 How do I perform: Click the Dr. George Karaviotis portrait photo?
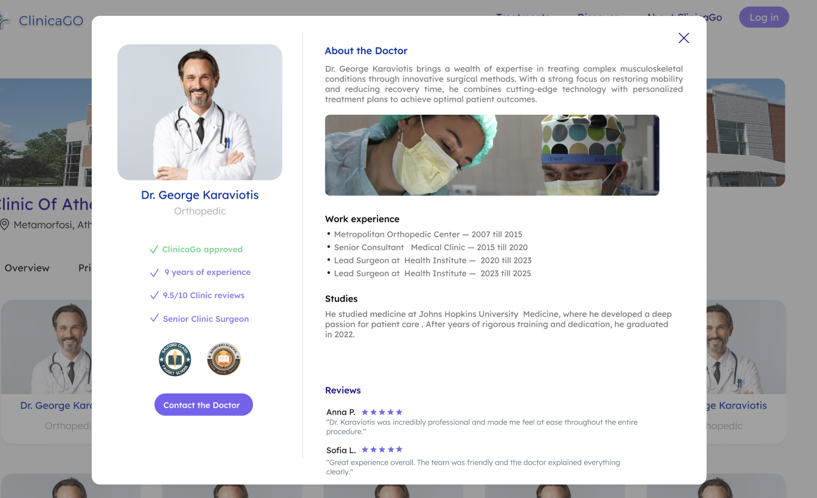click(199, 112)
